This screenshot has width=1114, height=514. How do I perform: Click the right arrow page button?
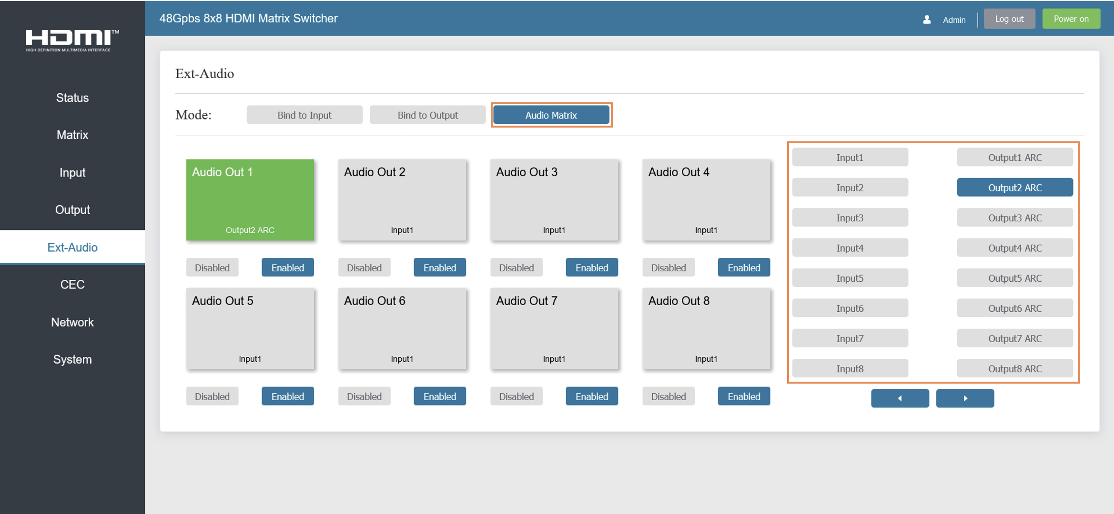pyautogui.click(x=965, y=398)
